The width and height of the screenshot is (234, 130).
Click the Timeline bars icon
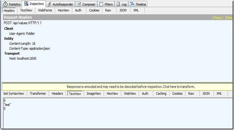coord(132,4)
